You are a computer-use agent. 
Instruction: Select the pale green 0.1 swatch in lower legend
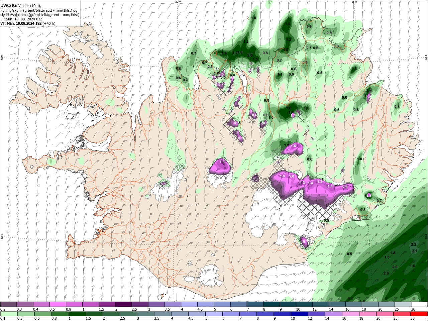pos(9,314)
